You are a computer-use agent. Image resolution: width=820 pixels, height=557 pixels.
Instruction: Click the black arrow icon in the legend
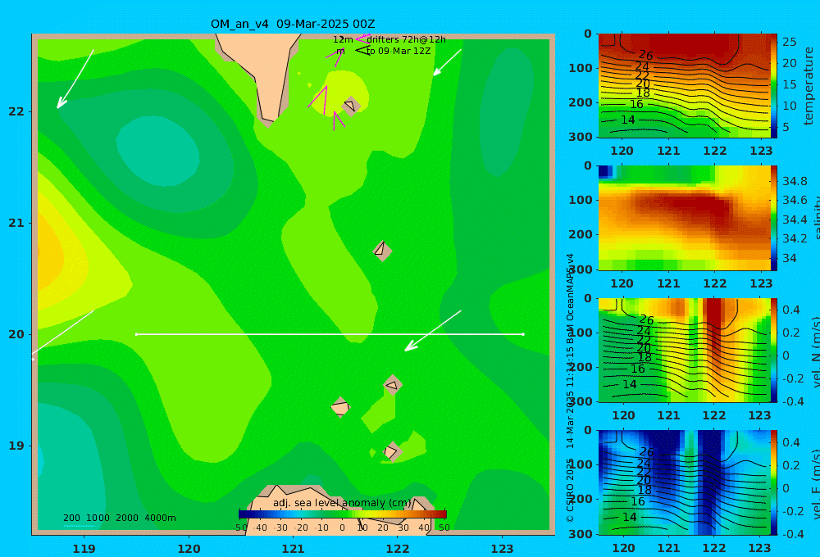[362, 50]
